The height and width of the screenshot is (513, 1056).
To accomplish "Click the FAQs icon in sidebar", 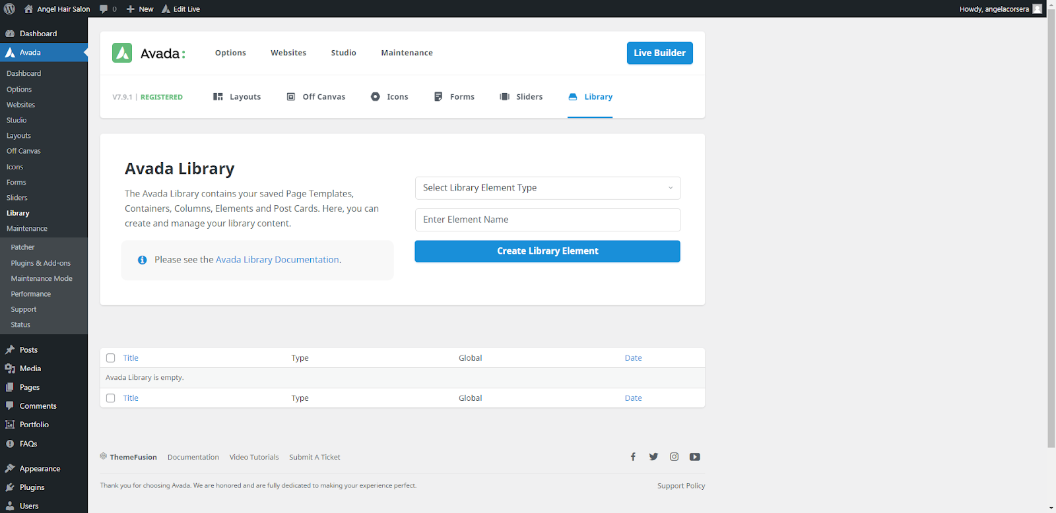I will 10,444.
